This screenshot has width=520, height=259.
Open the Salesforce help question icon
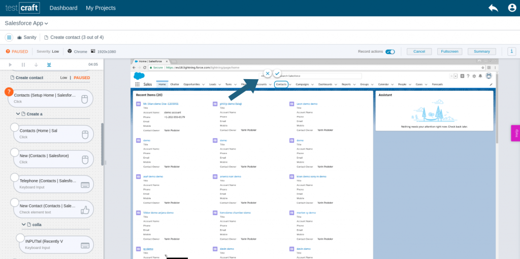point(468,76)
